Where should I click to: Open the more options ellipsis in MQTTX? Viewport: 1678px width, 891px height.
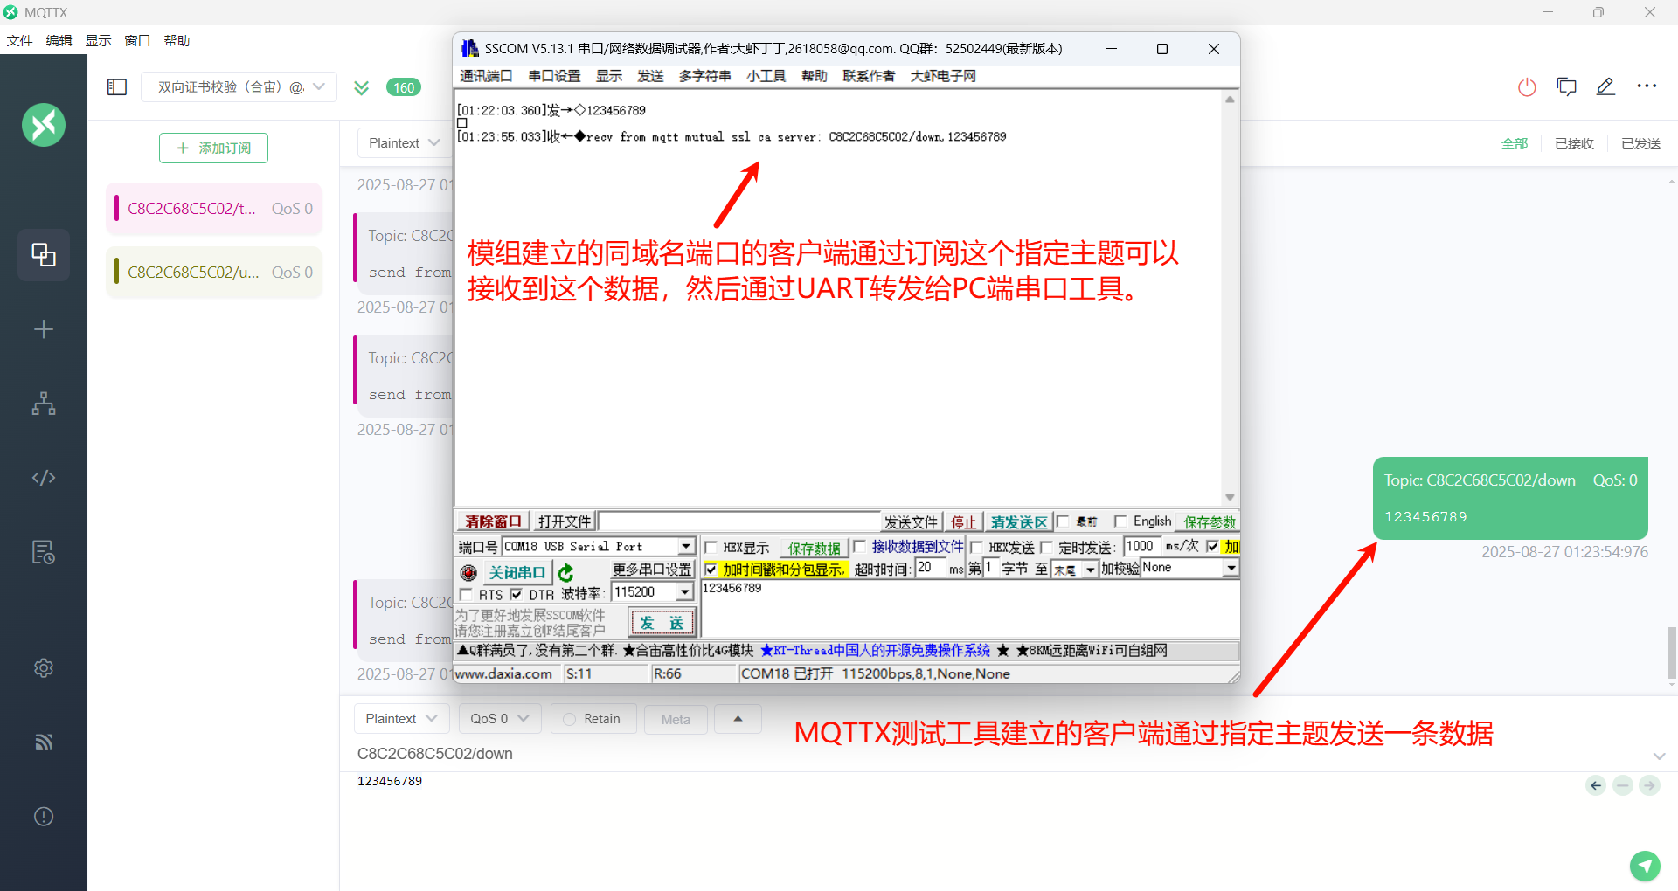click(1647, 86)
